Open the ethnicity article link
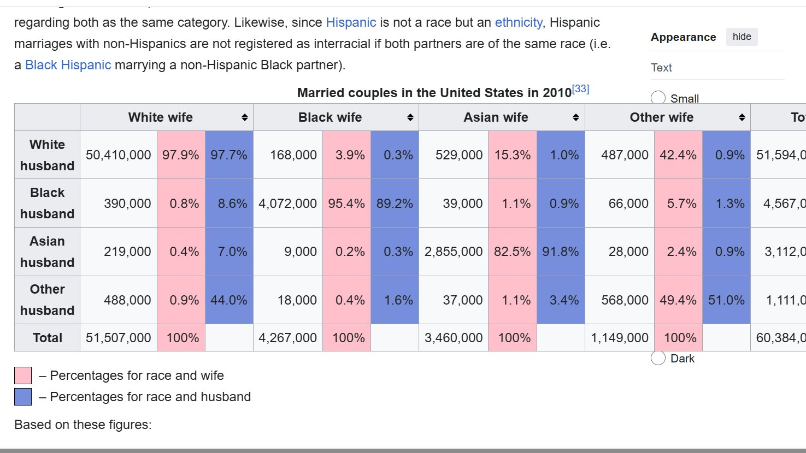 519,22
